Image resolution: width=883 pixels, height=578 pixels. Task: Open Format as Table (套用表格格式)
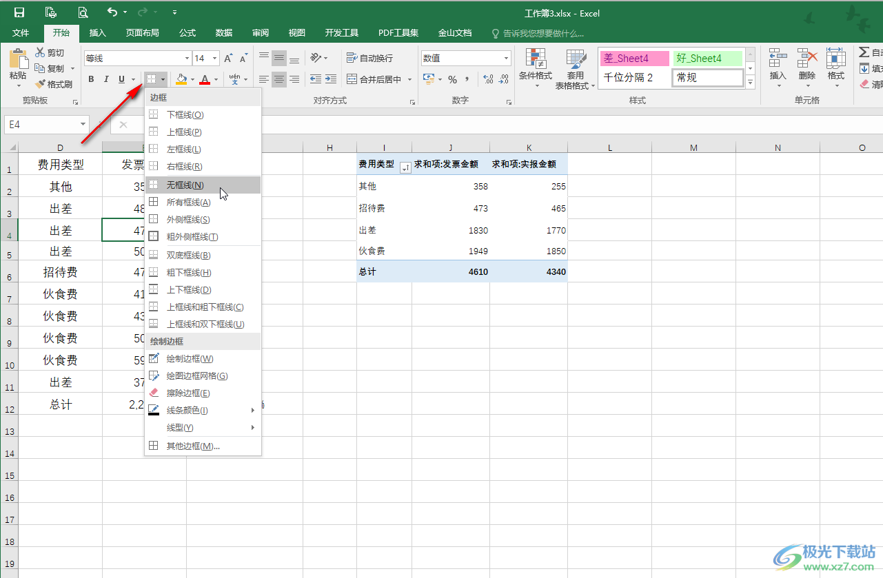point(576,68)
